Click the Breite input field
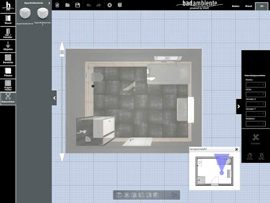Image resolution: width=270 pixels, height=203 pixels. pos(256,85)
